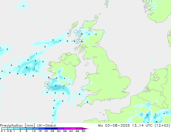Click the '(12+02)' forecast run text
Screen dimensions: 171x132
[162, 126]
